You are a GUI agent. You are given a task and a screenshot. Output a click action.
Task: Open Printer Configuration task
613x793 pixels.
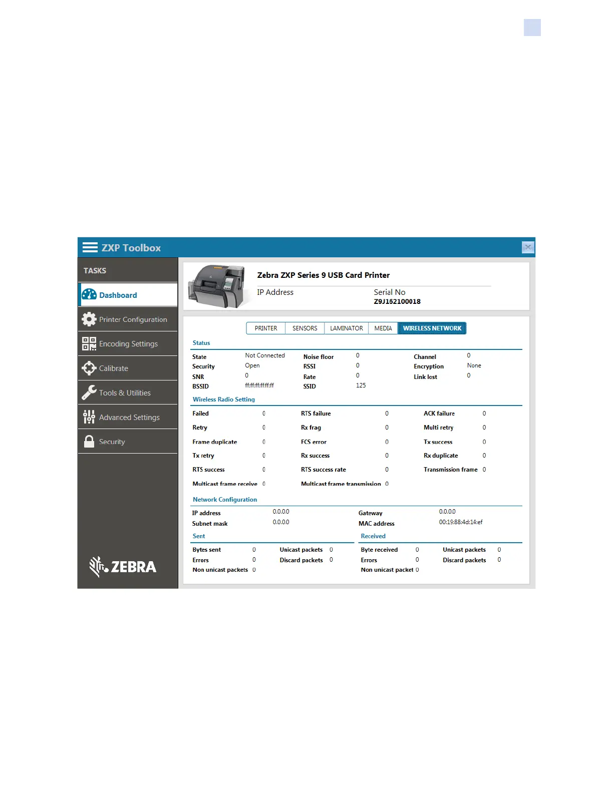point(128,319)
